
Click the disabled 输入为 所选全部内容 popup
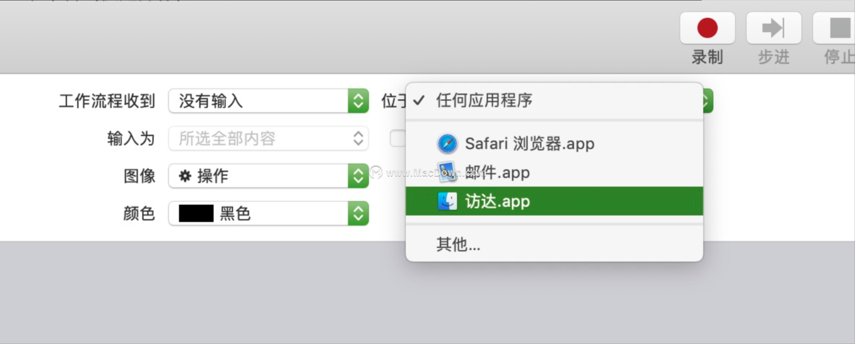click(x=268, y=138)
